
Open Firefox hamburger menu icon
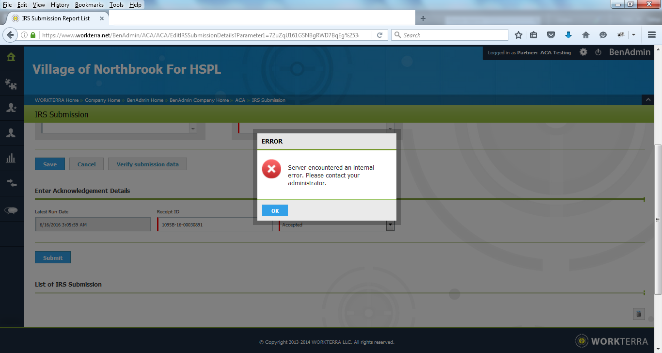[x=652, y=35]
